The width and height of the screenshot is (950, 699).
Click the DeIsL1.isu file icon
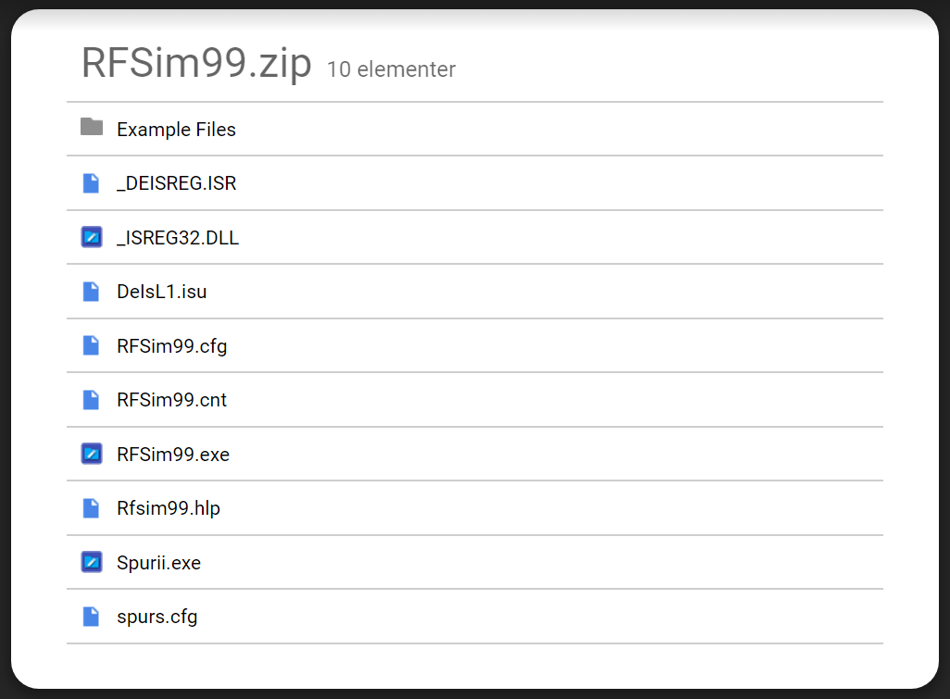click(91, 292)
